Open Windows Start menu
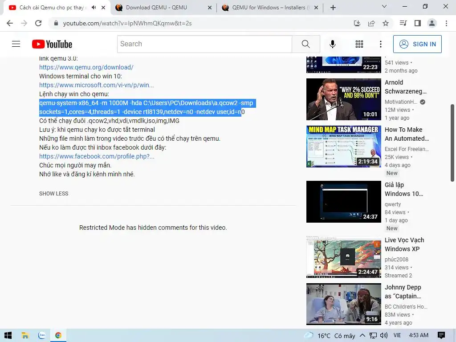456x342 pixels. (x=8, y=335)
